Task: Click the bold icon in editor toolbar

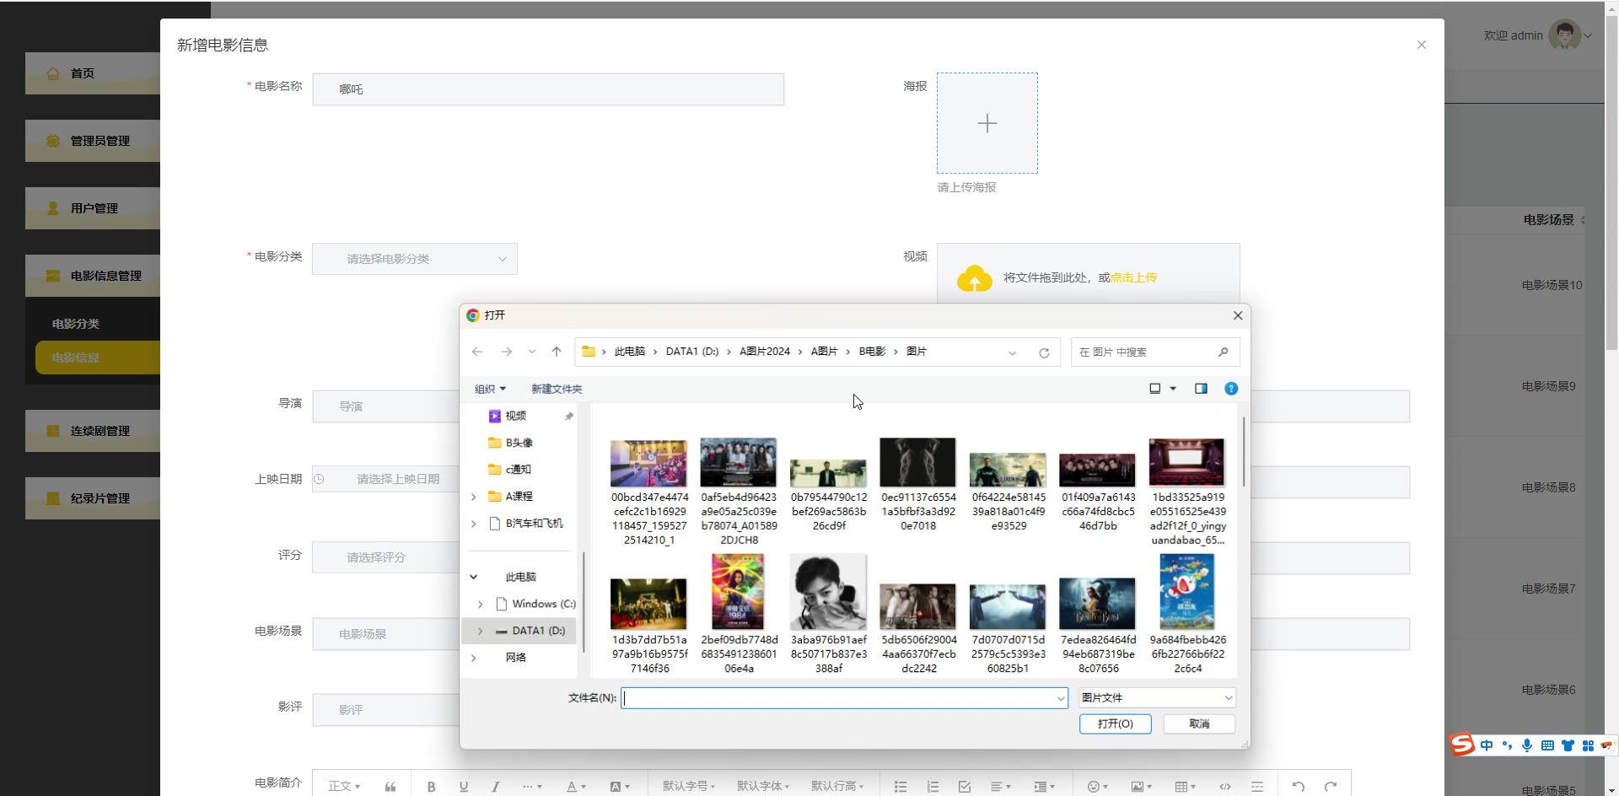Action: pos(431,786)
